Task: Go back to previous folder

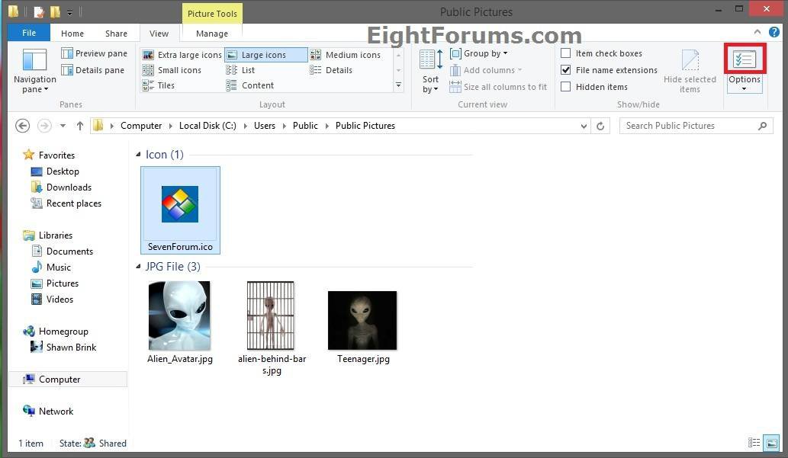Action: point(23,126)
